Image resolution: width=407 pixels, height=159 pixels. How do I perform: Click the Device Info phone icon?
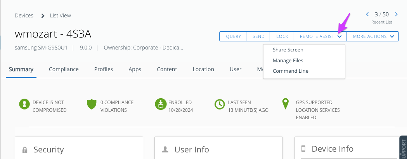tap(303, 149)
